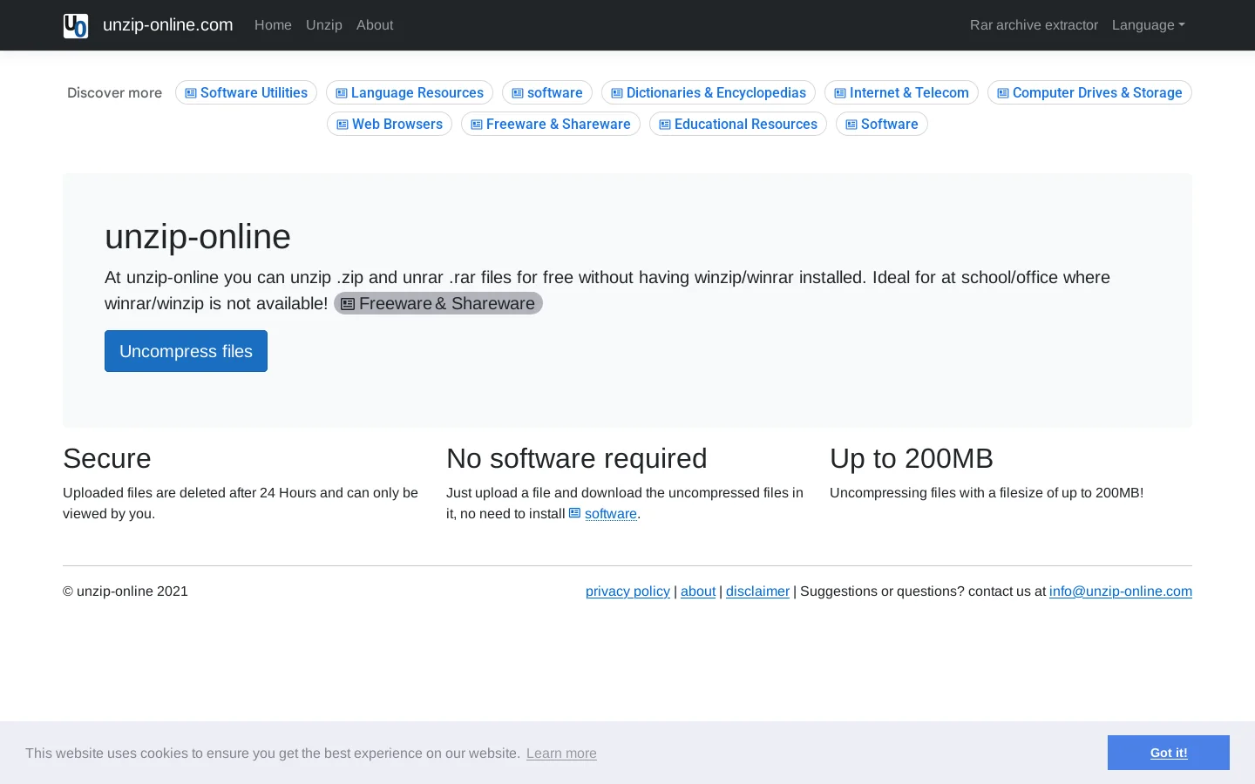This screenshot has width=1255, height=784.
Task: Open the Learn more cookie link
Action: point(561,754)
